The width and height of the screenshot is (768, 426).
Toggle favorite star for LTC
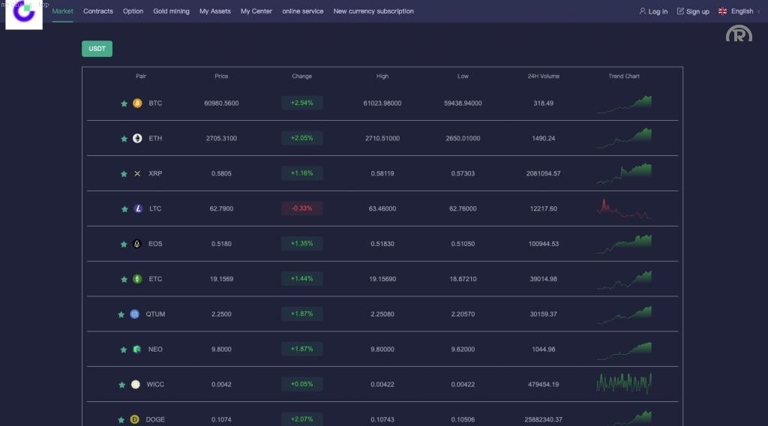(x=124, y=209)
